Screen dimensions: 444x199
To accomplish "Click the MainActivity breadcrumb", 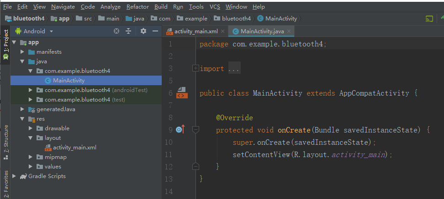I will point(277,19).
